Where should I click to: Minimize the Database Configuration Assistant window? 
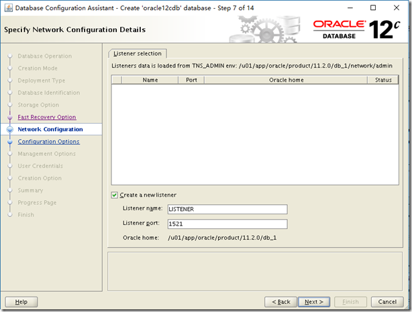coord(350,8)
